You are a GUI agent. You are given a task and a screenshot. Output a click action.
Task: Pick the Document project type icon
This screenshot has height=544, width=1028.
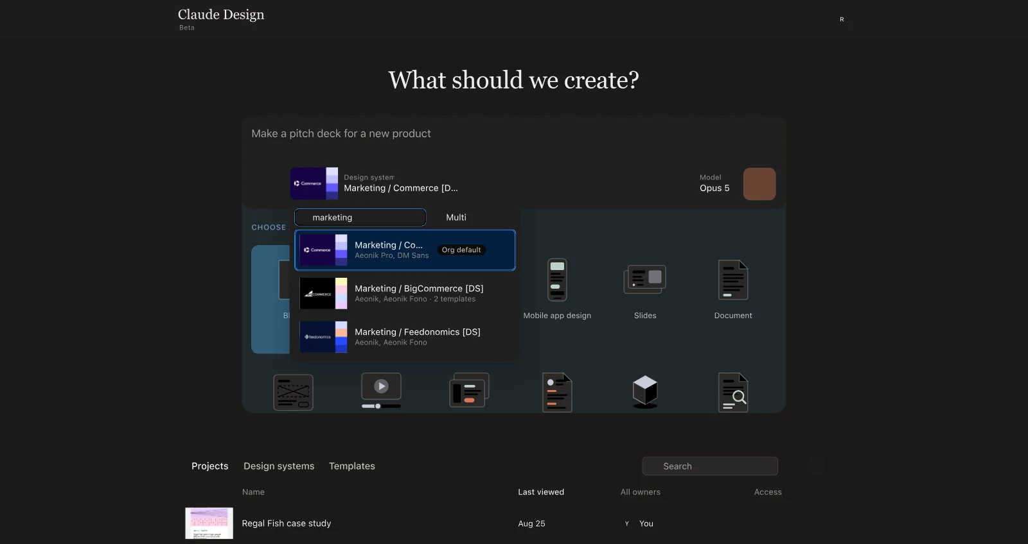coord(733,280)
